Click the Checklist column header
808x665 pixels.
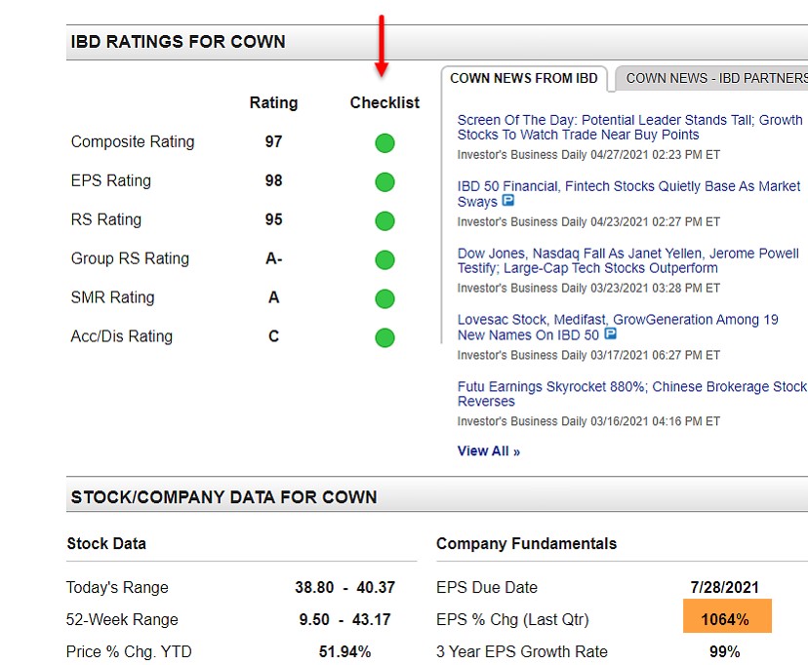pyautogui.click(x=384, y=103)
